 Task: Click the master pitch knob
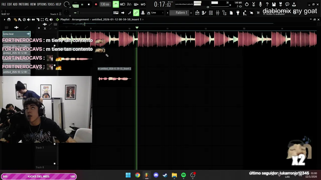click(x=66, y=13)
